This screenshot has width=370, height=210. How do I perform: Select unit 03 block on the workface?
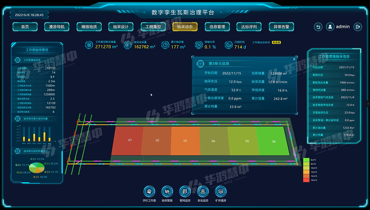pos(185,140)
